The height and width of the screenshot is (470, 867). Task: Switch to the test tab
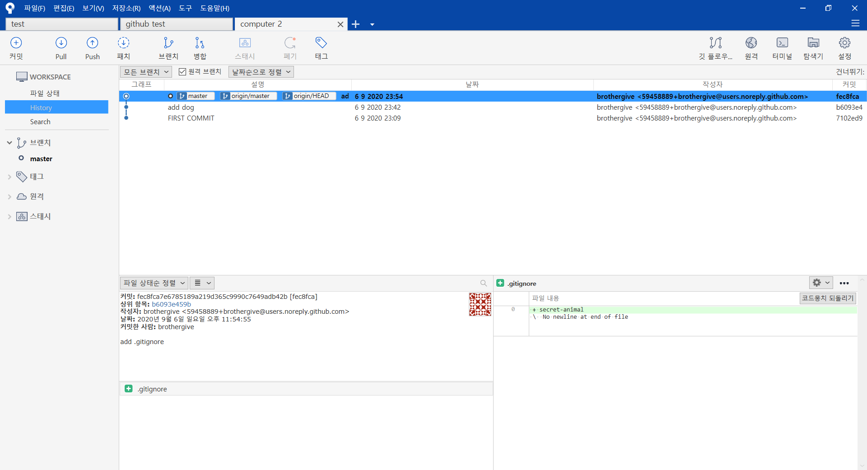click(62, 24)
